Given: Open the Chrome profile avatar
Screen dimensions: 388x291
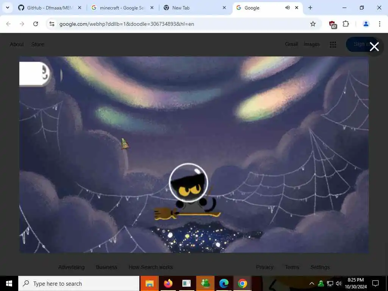Looking at the screenshot, I should (x=366, y=24).
